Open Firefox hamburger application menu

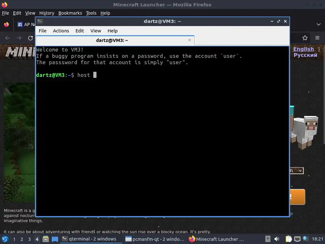[317, 38]
